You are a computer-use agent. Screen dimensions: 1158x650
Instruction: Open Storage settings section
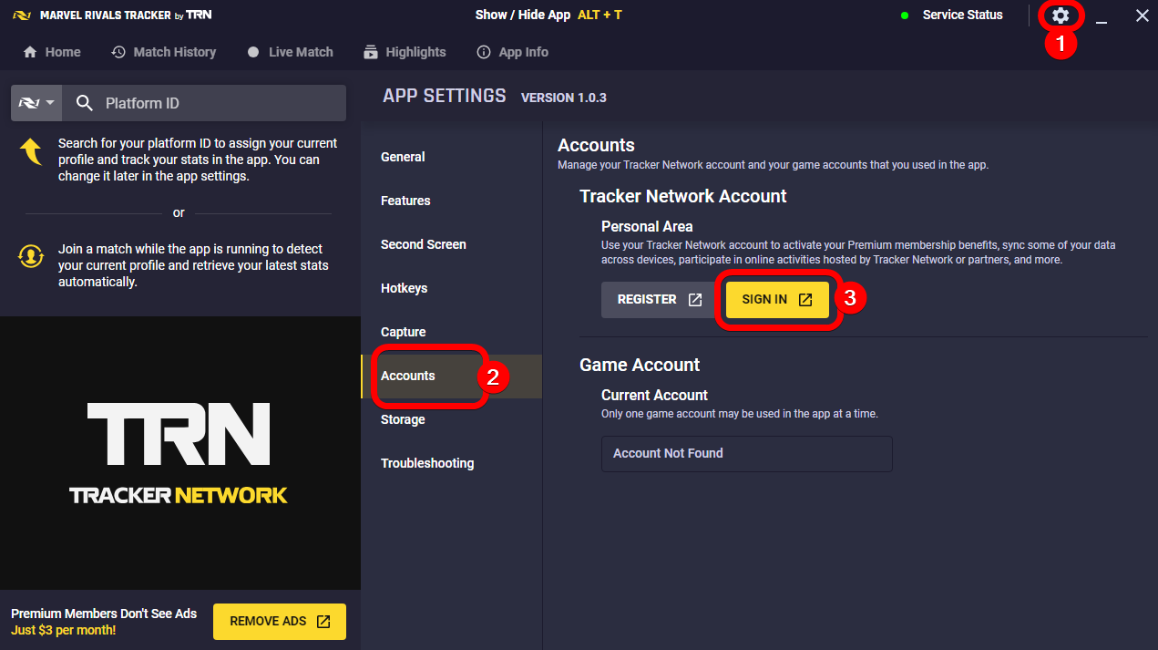pyautogui.click(x=452, y=419)
